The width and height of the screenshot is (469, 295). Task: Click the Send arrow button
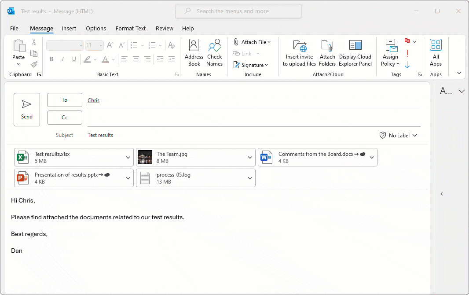pos(27,110)
